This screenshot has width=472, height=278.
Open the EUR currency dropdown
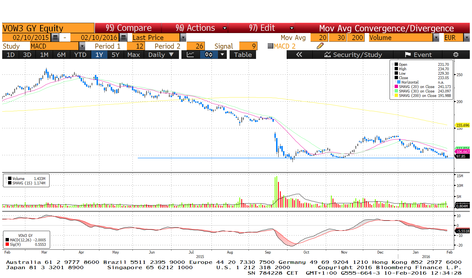pyautogui.click(x=467, y=37)
